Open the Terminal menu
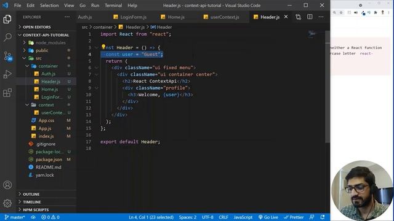 pyautogui.click(x=113, y=6)
